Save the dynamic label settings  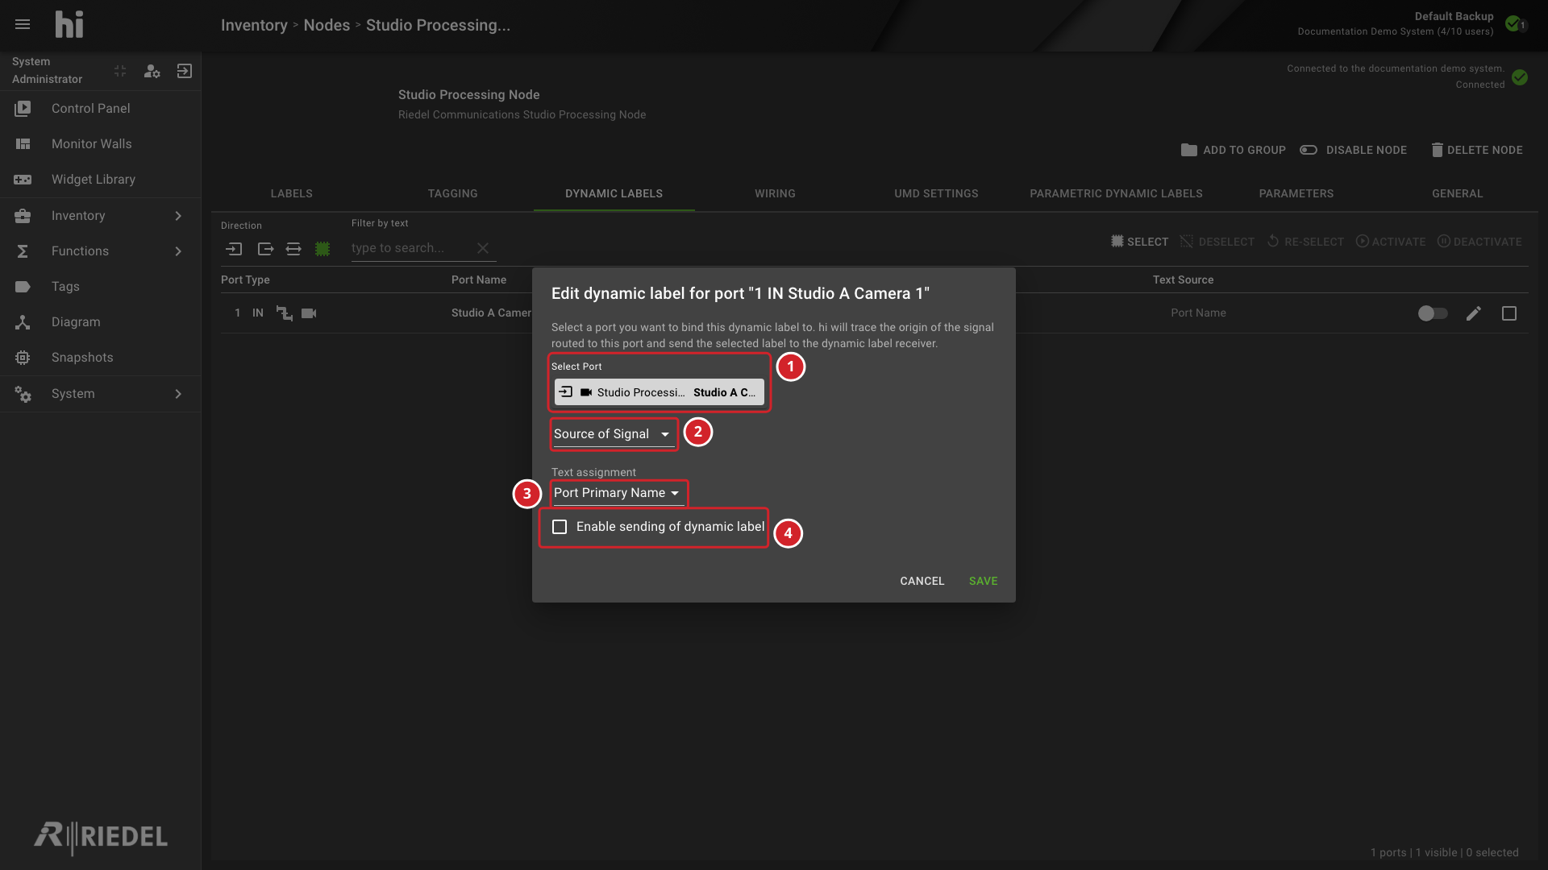(983, 581)
